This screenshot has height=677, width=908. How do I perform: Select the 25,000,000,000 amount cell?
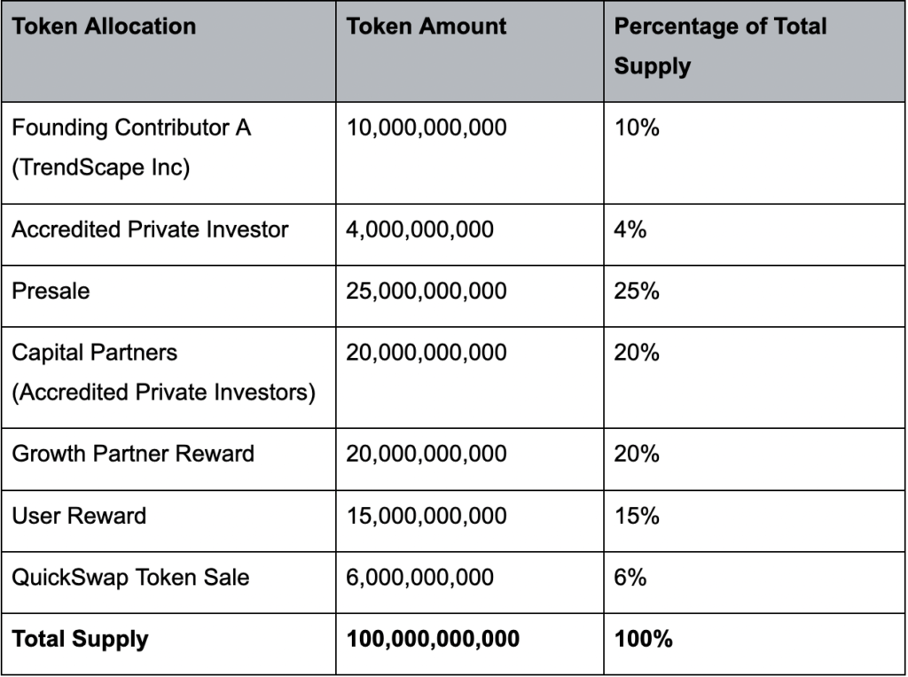coord(470,296)
